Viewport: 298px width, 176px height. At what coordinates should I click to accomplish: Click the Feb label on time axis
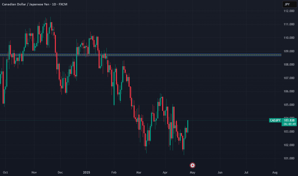[114, 172]
